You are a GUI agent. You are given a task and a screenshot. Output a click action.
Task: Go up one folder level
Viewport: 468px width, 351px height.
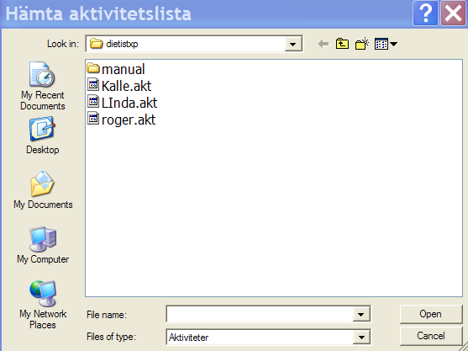point(342,44)
